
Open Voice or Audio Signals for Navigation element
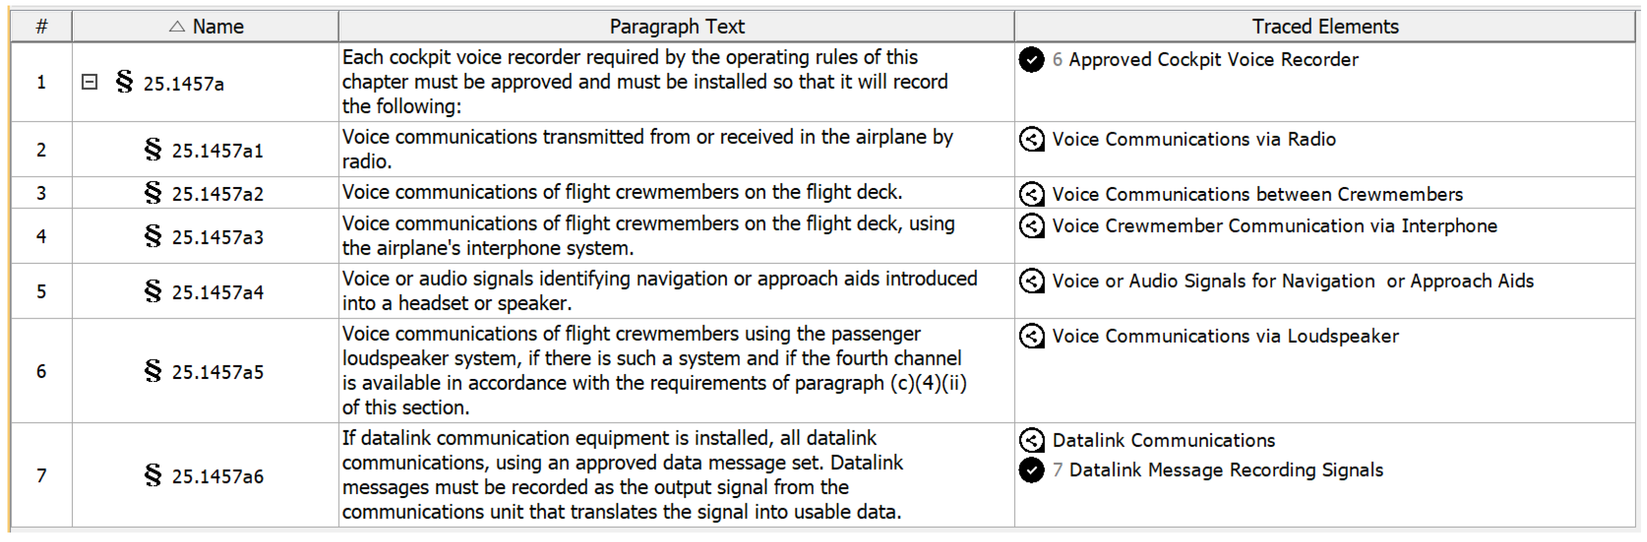1292,281
